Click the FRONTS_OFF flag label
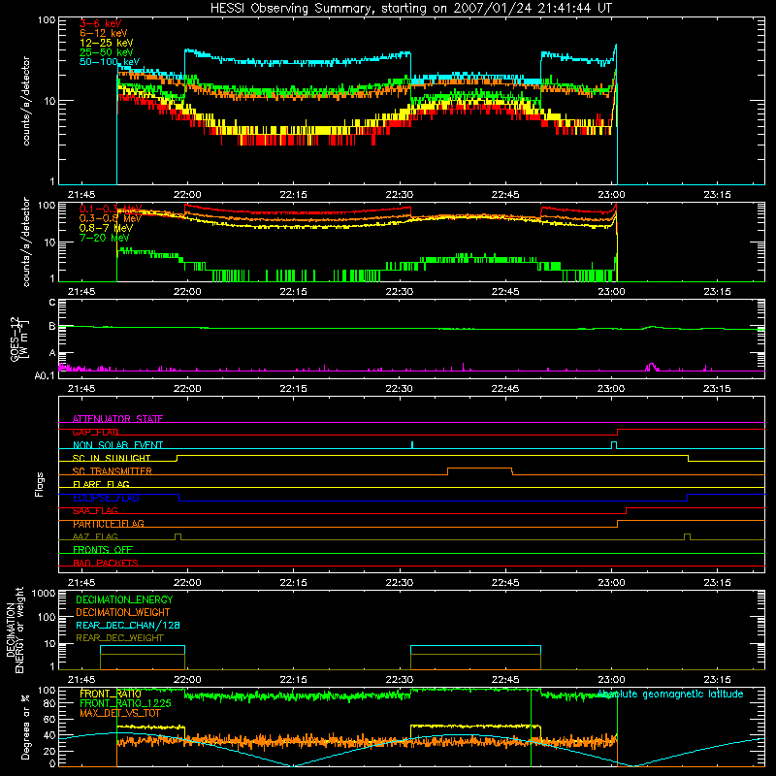Image resolution: width=776 pixels, height=776 pixels. point(103,550)
